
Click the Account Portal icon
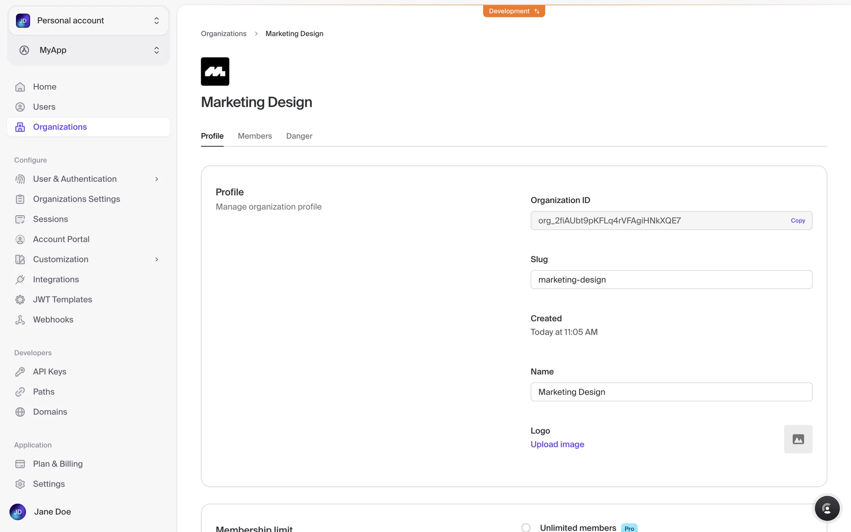point(20,239)
